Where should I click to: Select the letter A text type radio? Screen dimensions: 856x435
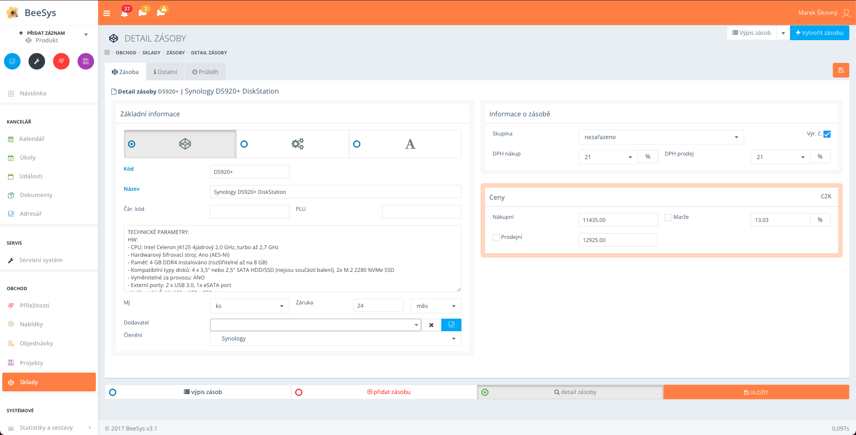356,144
